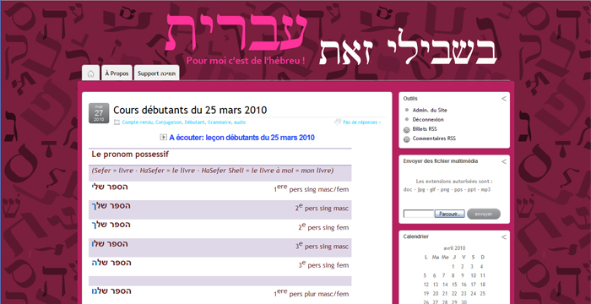
Task: Collapse the Calendrier widget arrow
Action: [x=503, y=236]
